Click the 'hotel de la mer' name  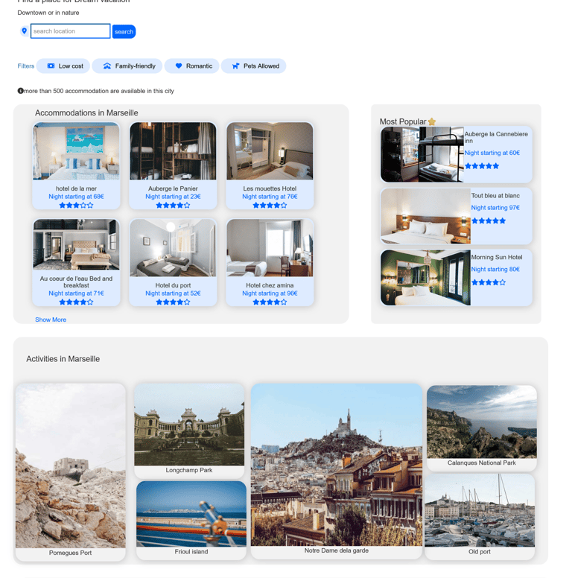pos(76,188)
